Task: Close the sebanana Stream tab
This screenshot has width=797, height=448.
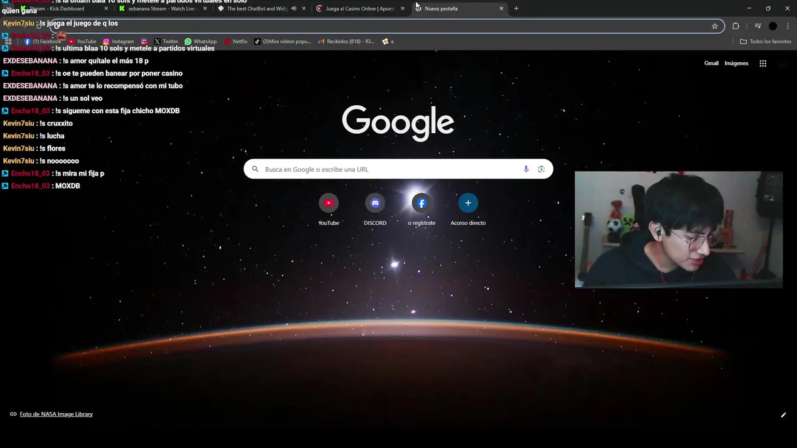Action: click(x=205, y=9)
